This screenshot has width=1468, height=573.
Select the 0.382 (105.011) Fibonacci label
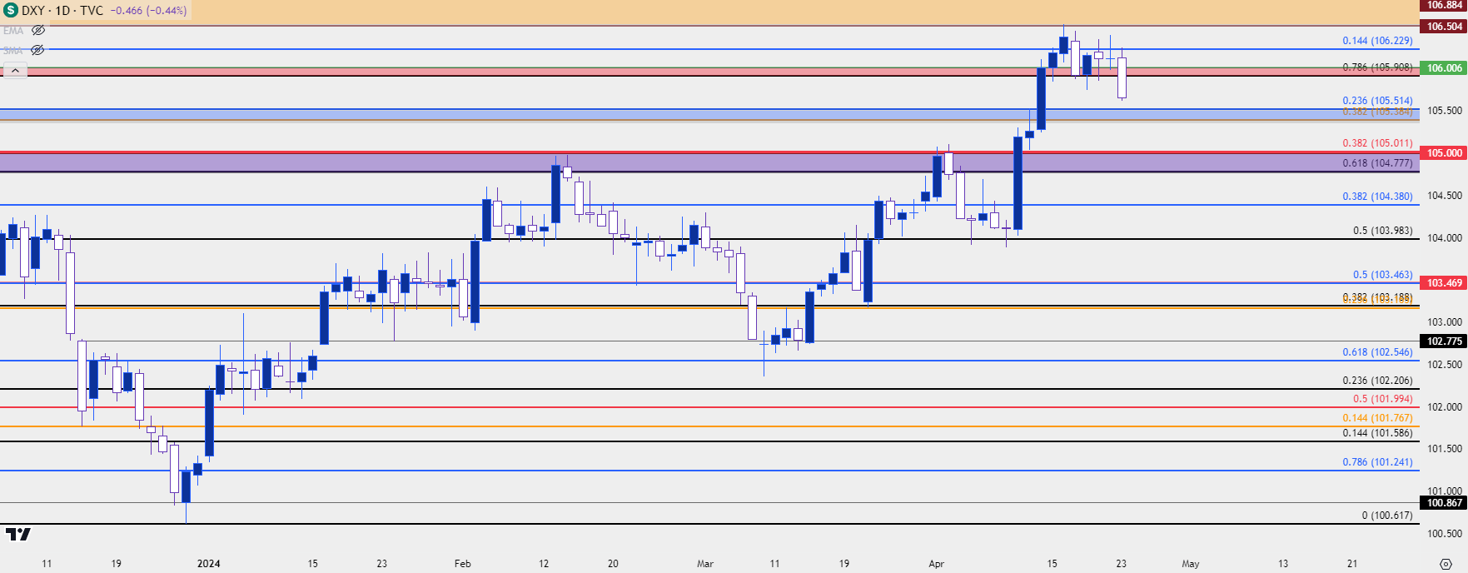1377,143
